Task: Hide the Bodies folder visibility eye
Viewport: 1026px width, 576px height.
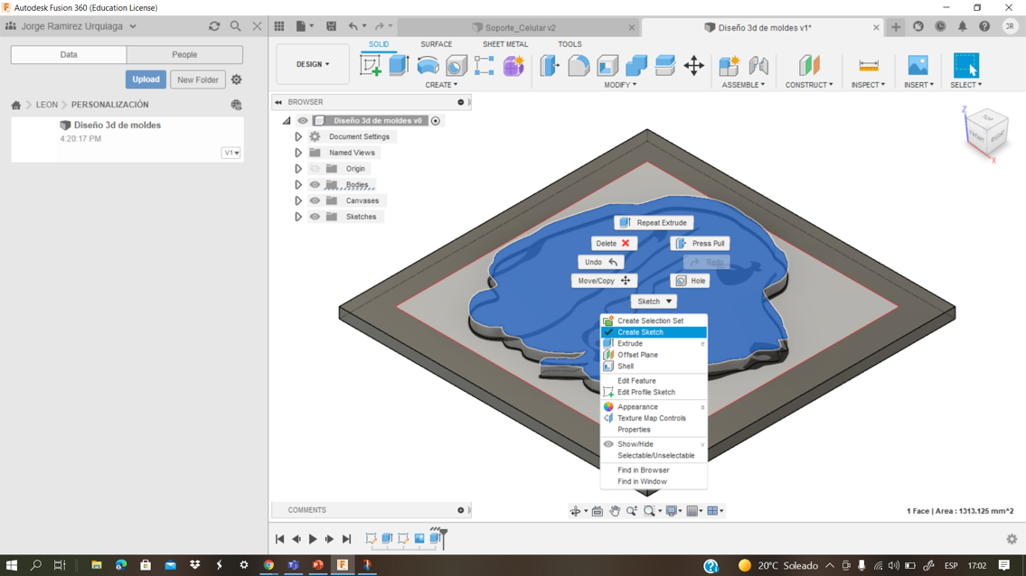Action: coord(315,185)
